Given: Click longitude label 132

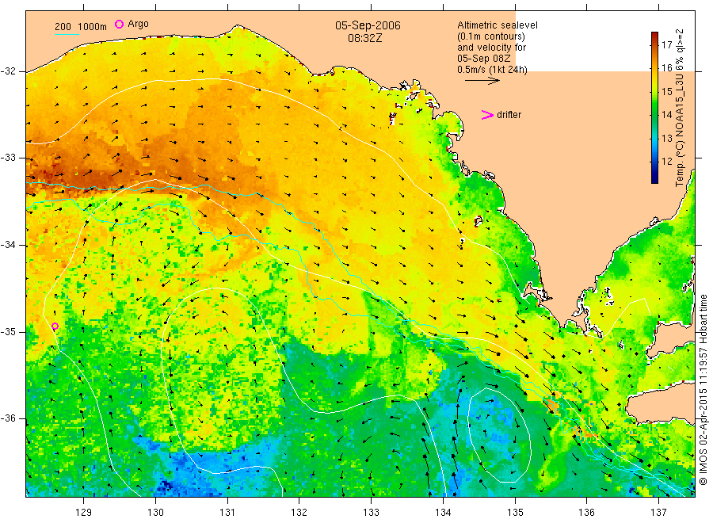Looking at the screenshot, I should pos(299,513).
